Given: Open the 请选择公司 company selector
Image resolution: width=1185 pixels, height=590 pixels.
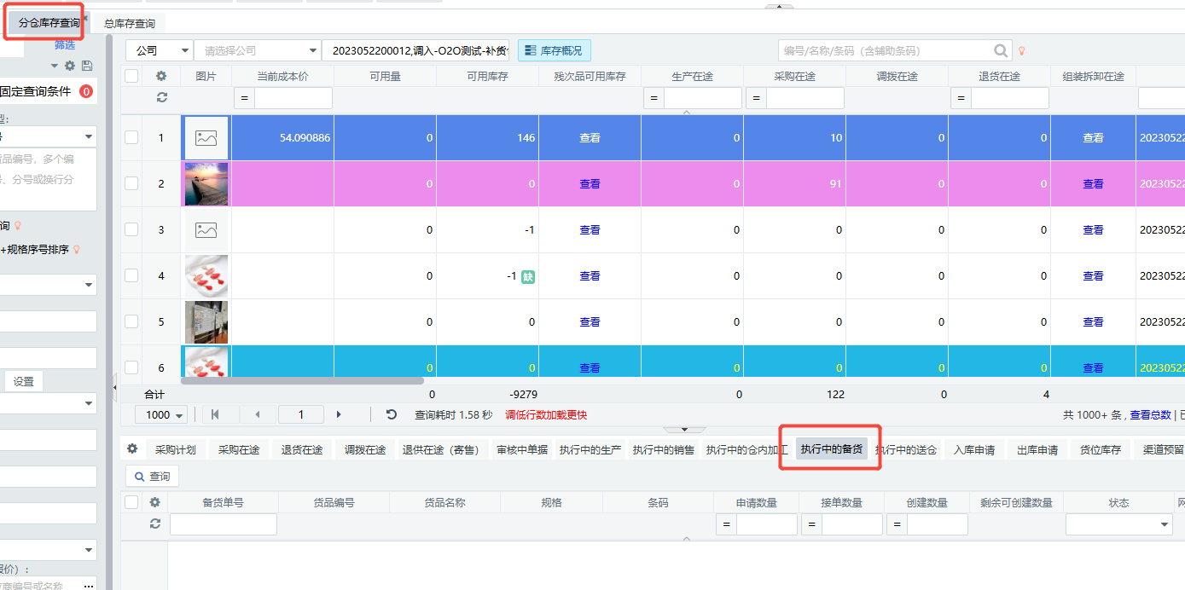Looking at the screenshot, I should tap(257, 51).
